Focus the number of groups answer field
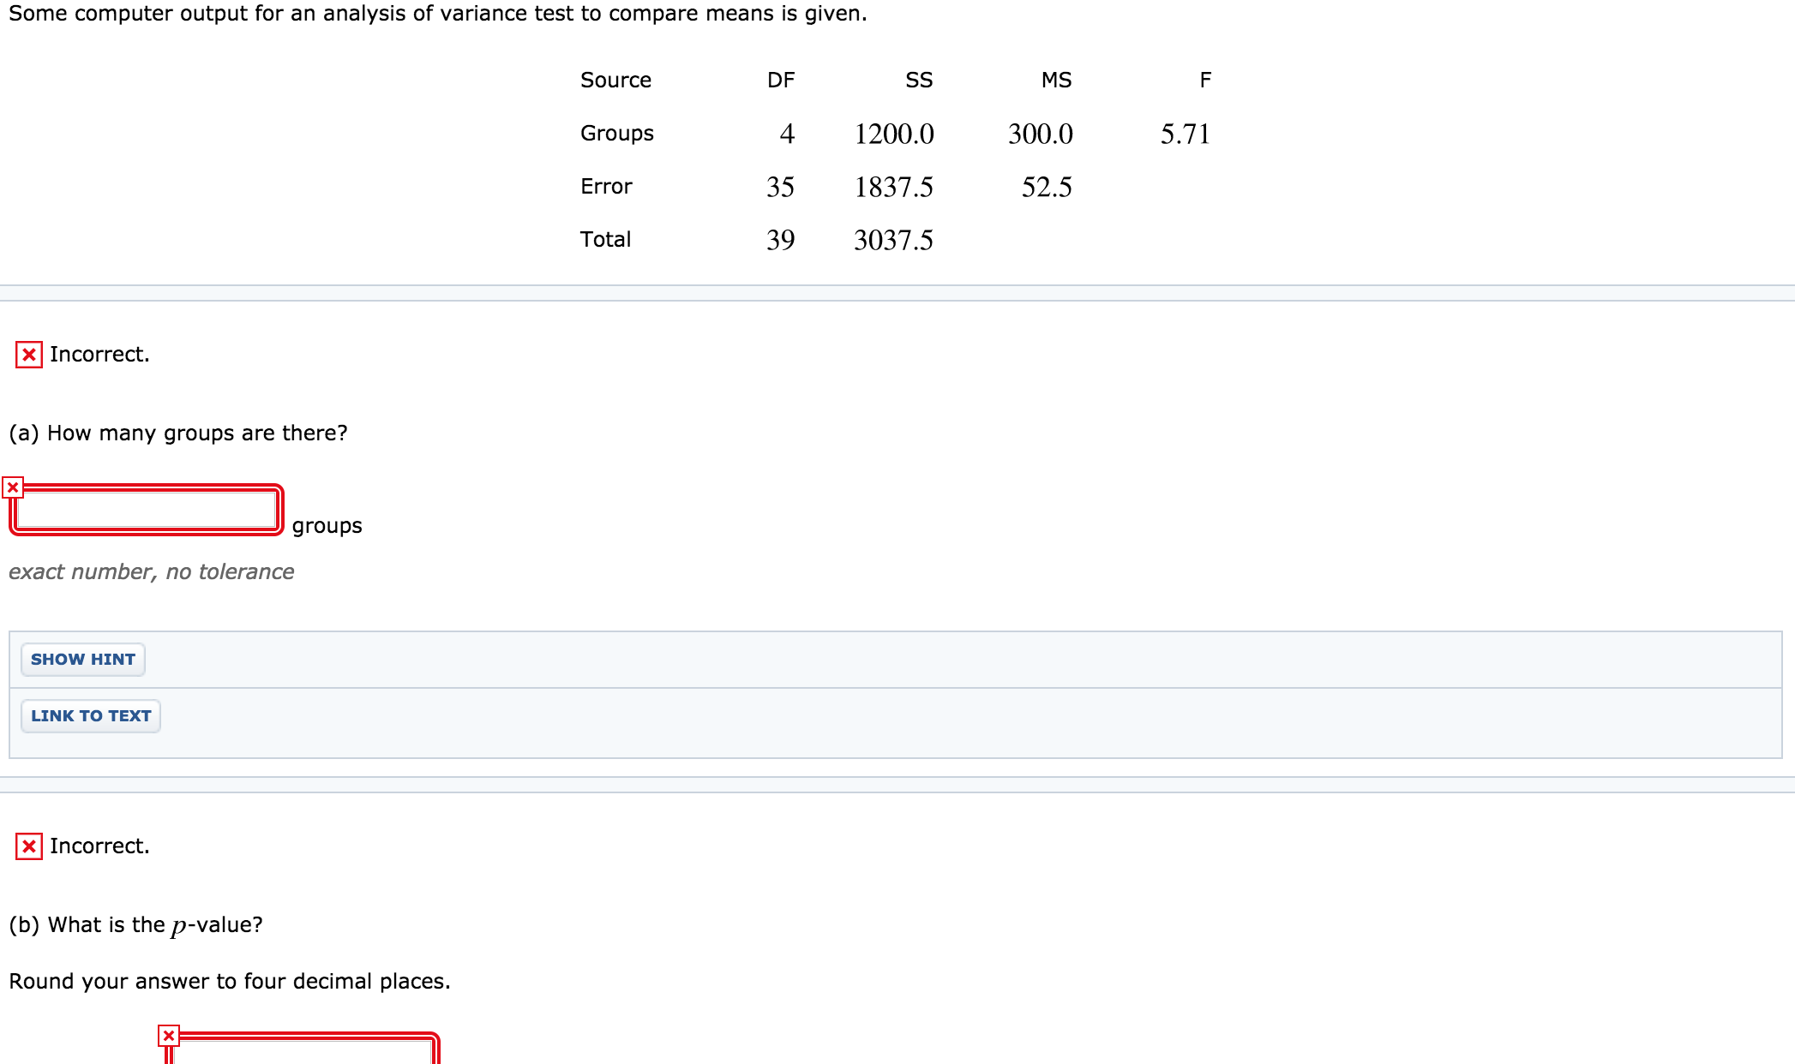 pos(146,511)
